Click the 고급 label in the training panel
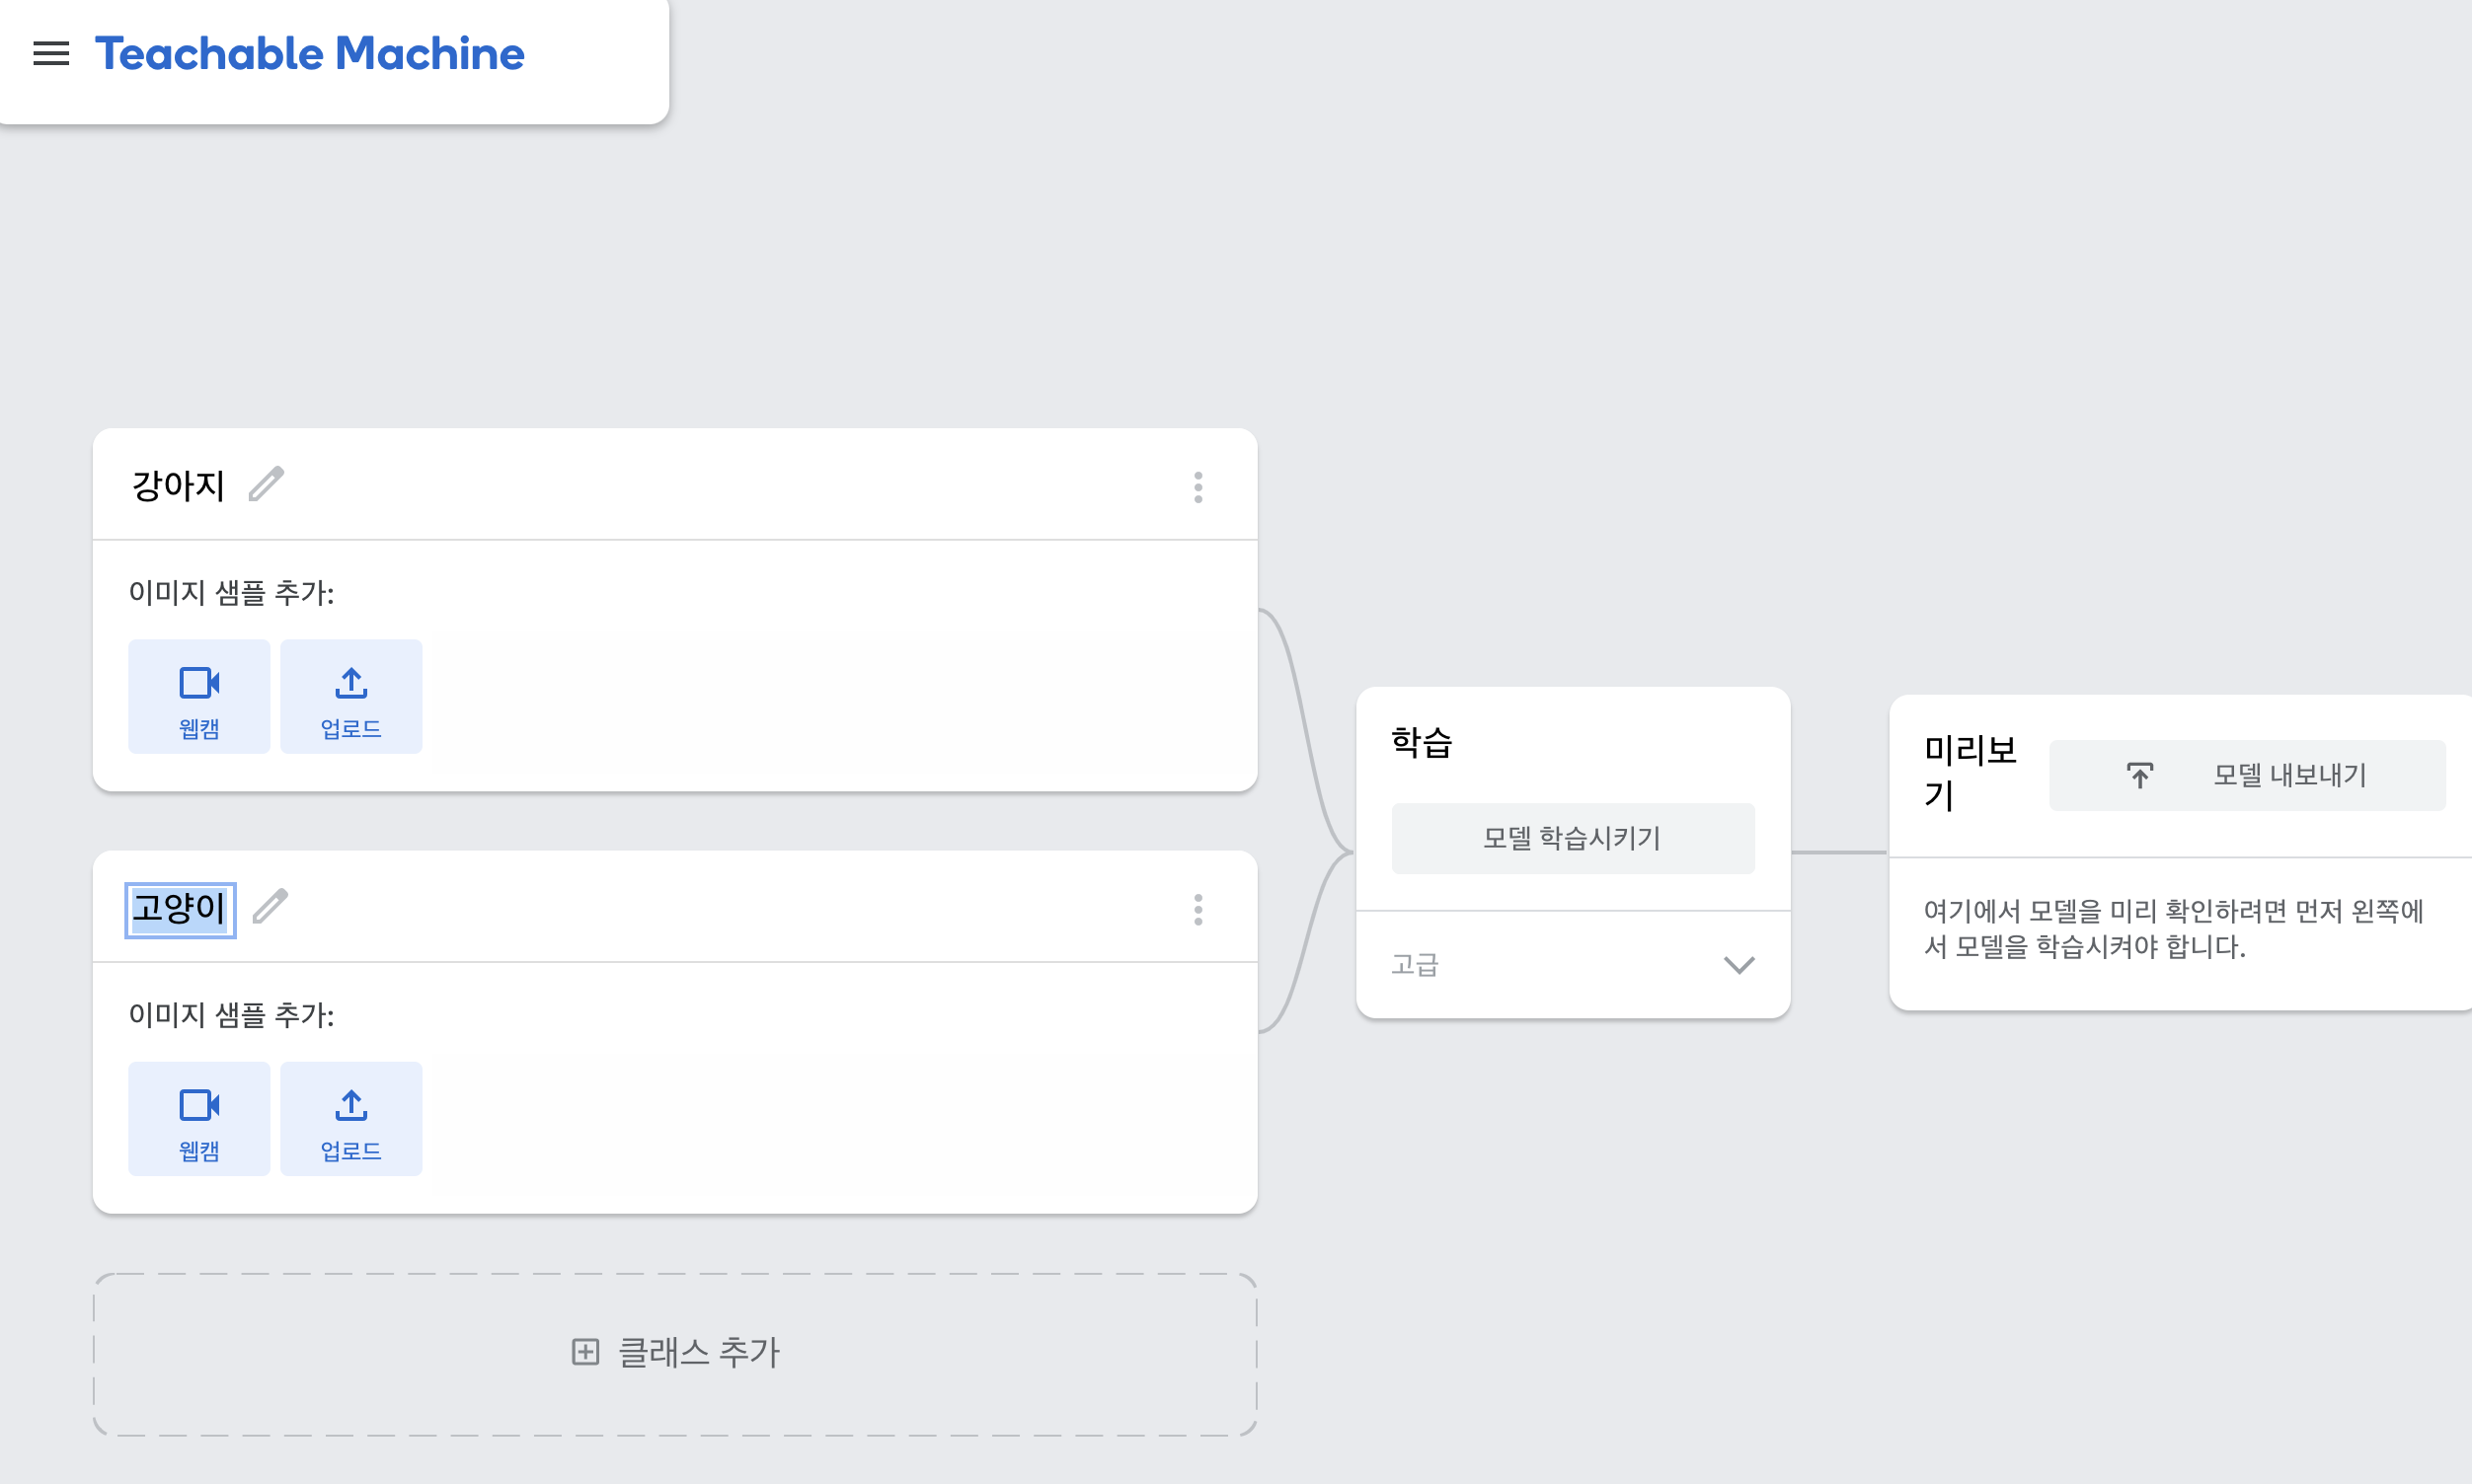The width and height of the screenshot is (2472, 1484). coord(1415,964)
